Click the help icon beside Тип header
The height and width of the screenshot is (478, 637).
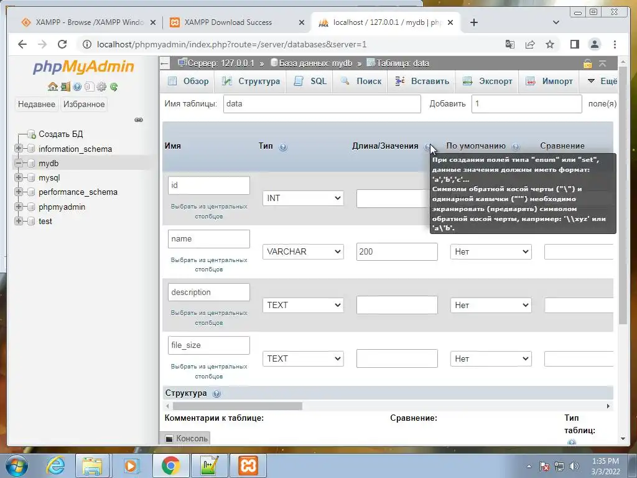(x=283, y=147)
